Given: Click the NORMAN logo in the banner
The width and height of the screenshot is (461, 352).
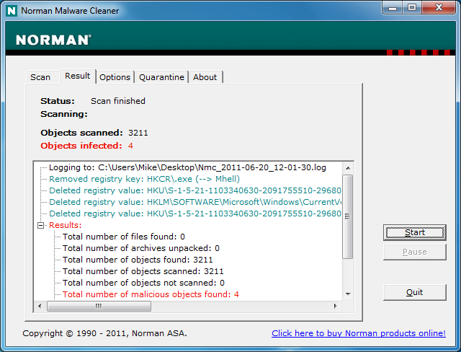Looking at the screenshot, I should 53,40.
